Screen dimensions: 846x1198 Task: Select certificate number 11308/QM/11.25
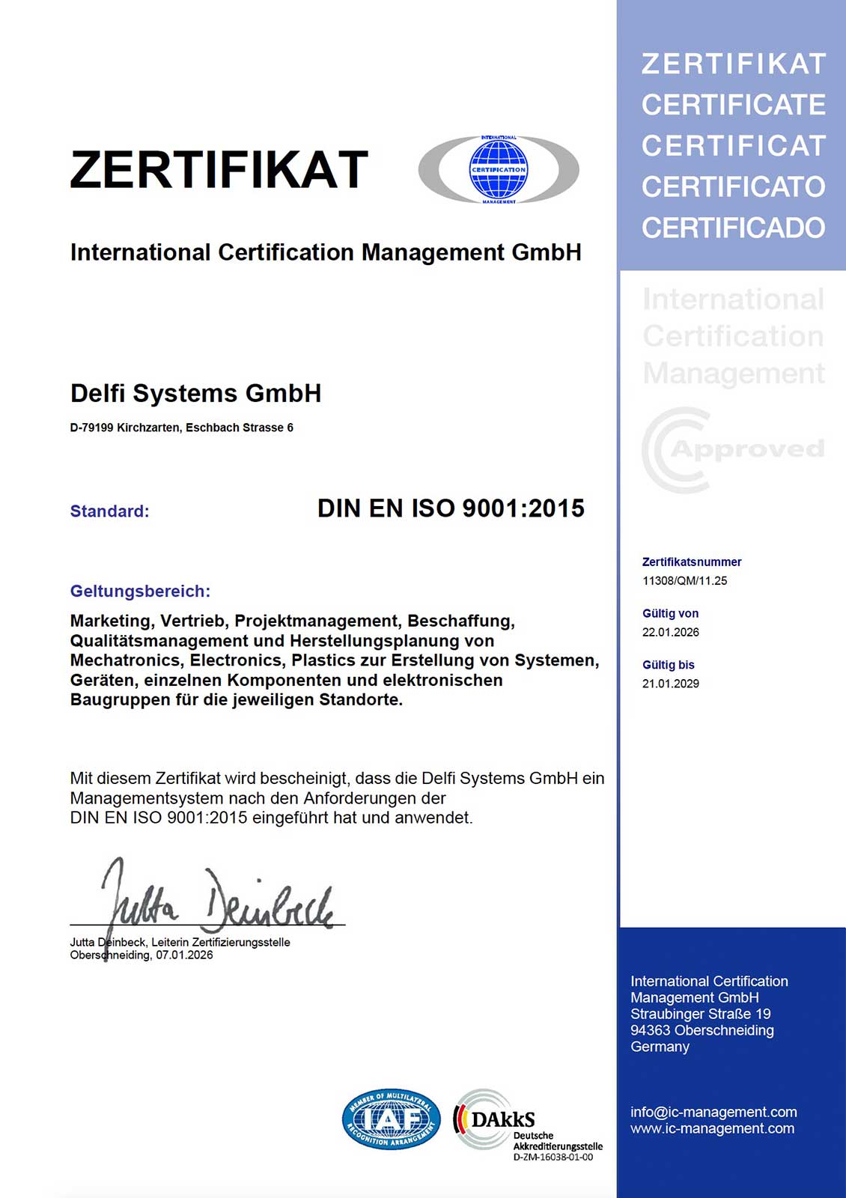coord(684,580)
